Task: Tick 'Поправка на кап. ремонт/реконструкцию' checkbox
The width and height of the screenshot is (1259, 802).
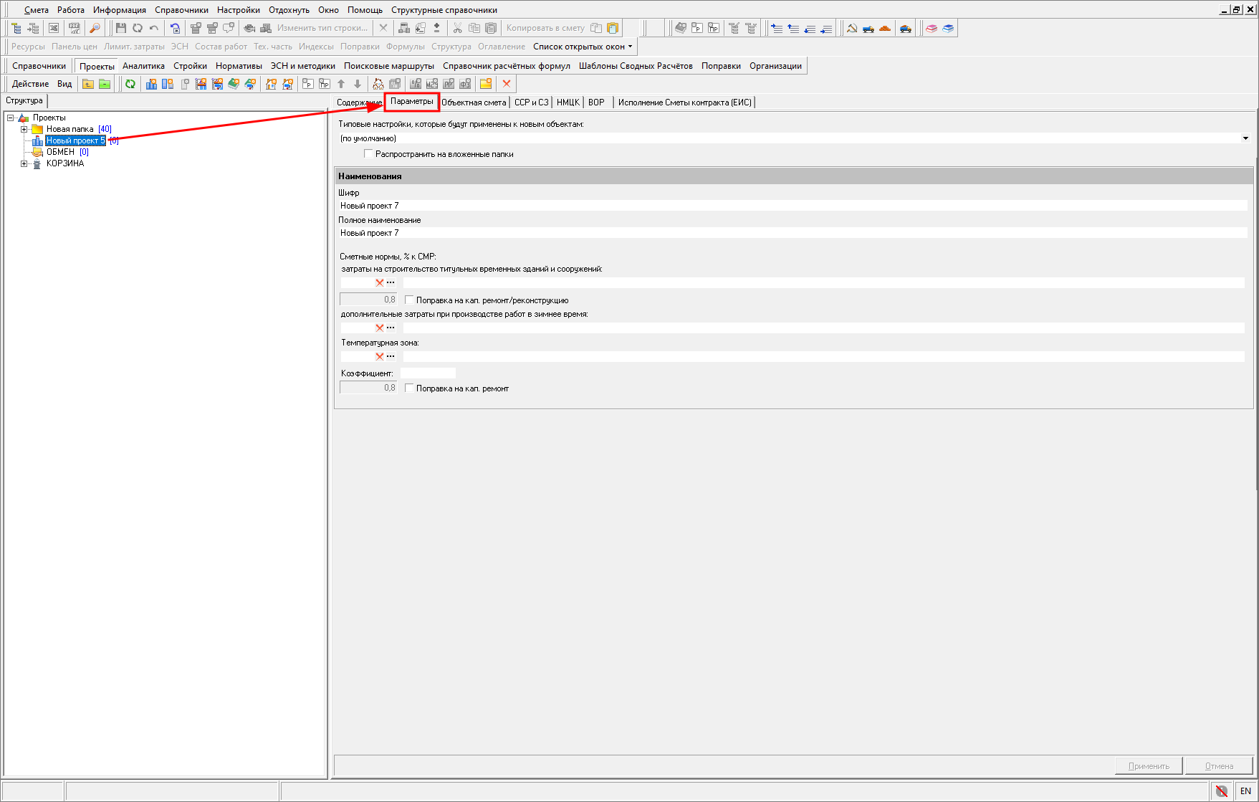Action: (x=409, y=300)
